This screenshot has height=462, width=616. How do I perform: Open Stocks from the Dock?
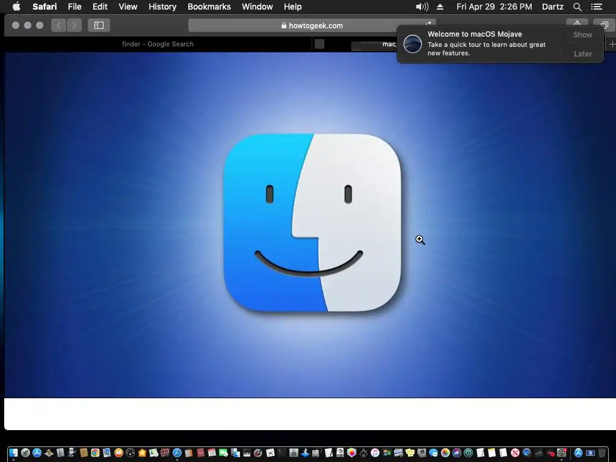(538, 452)
